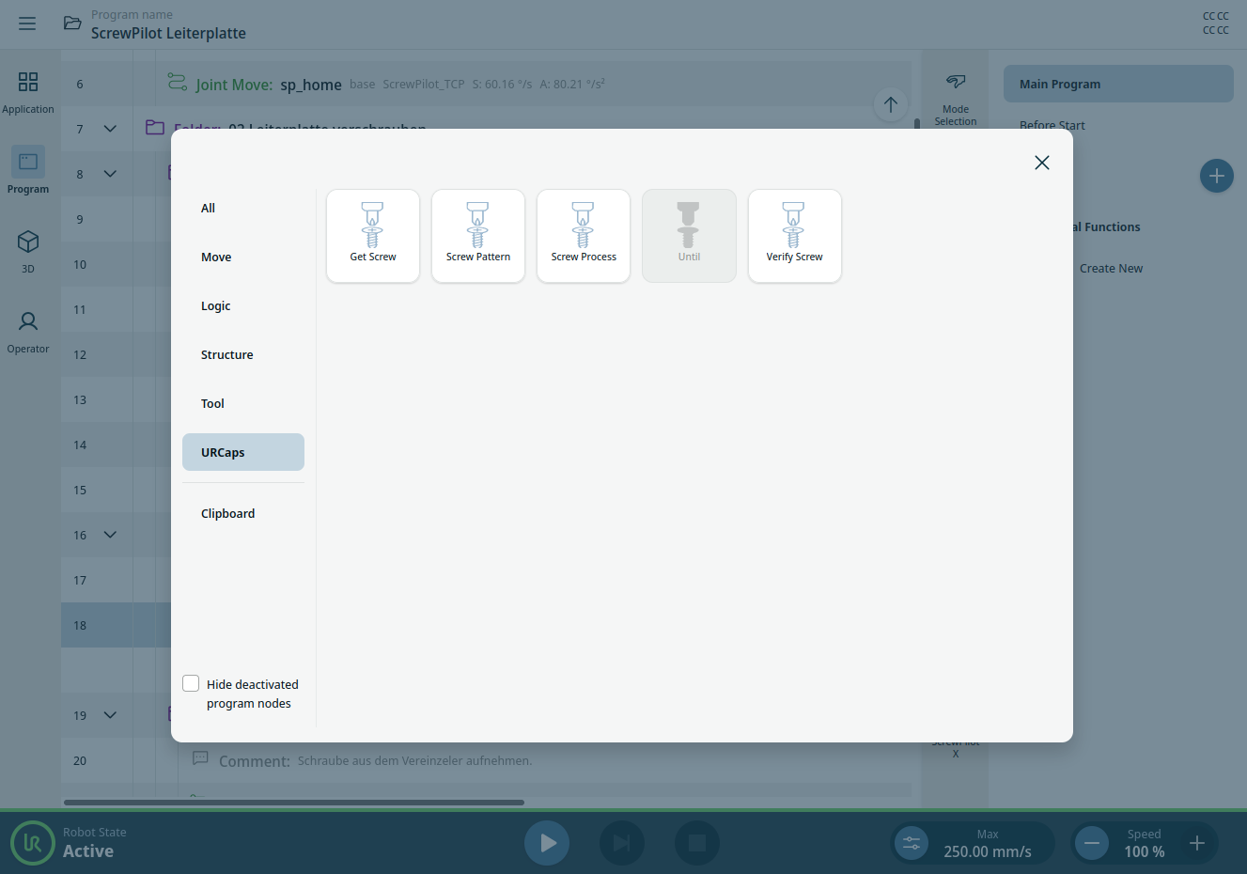Click the UR logo Robot State button

pyautogui.click(x=33, y=843)
